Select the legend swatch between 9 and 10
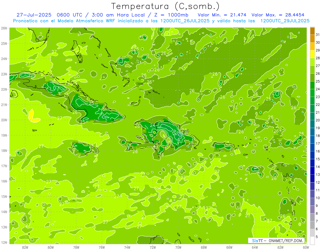Viewport: 325px width, 251px height. coord(312,202)
